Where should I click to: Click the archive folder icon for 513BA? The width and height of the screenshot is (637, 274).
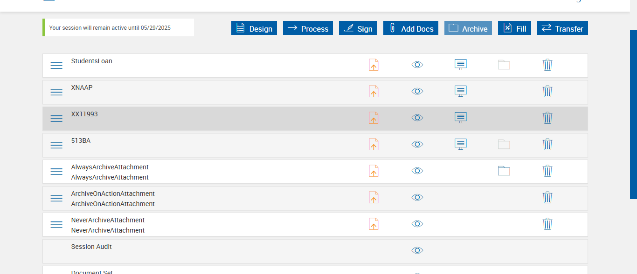coord(504,144)
